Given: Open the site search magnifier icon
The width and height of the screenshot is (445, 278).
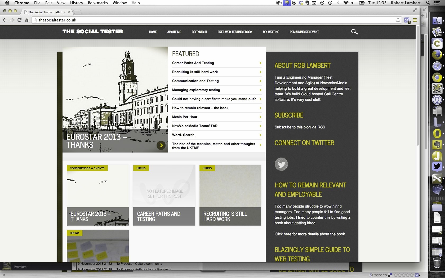Looking at the screenshot, I should coord(354,32).
